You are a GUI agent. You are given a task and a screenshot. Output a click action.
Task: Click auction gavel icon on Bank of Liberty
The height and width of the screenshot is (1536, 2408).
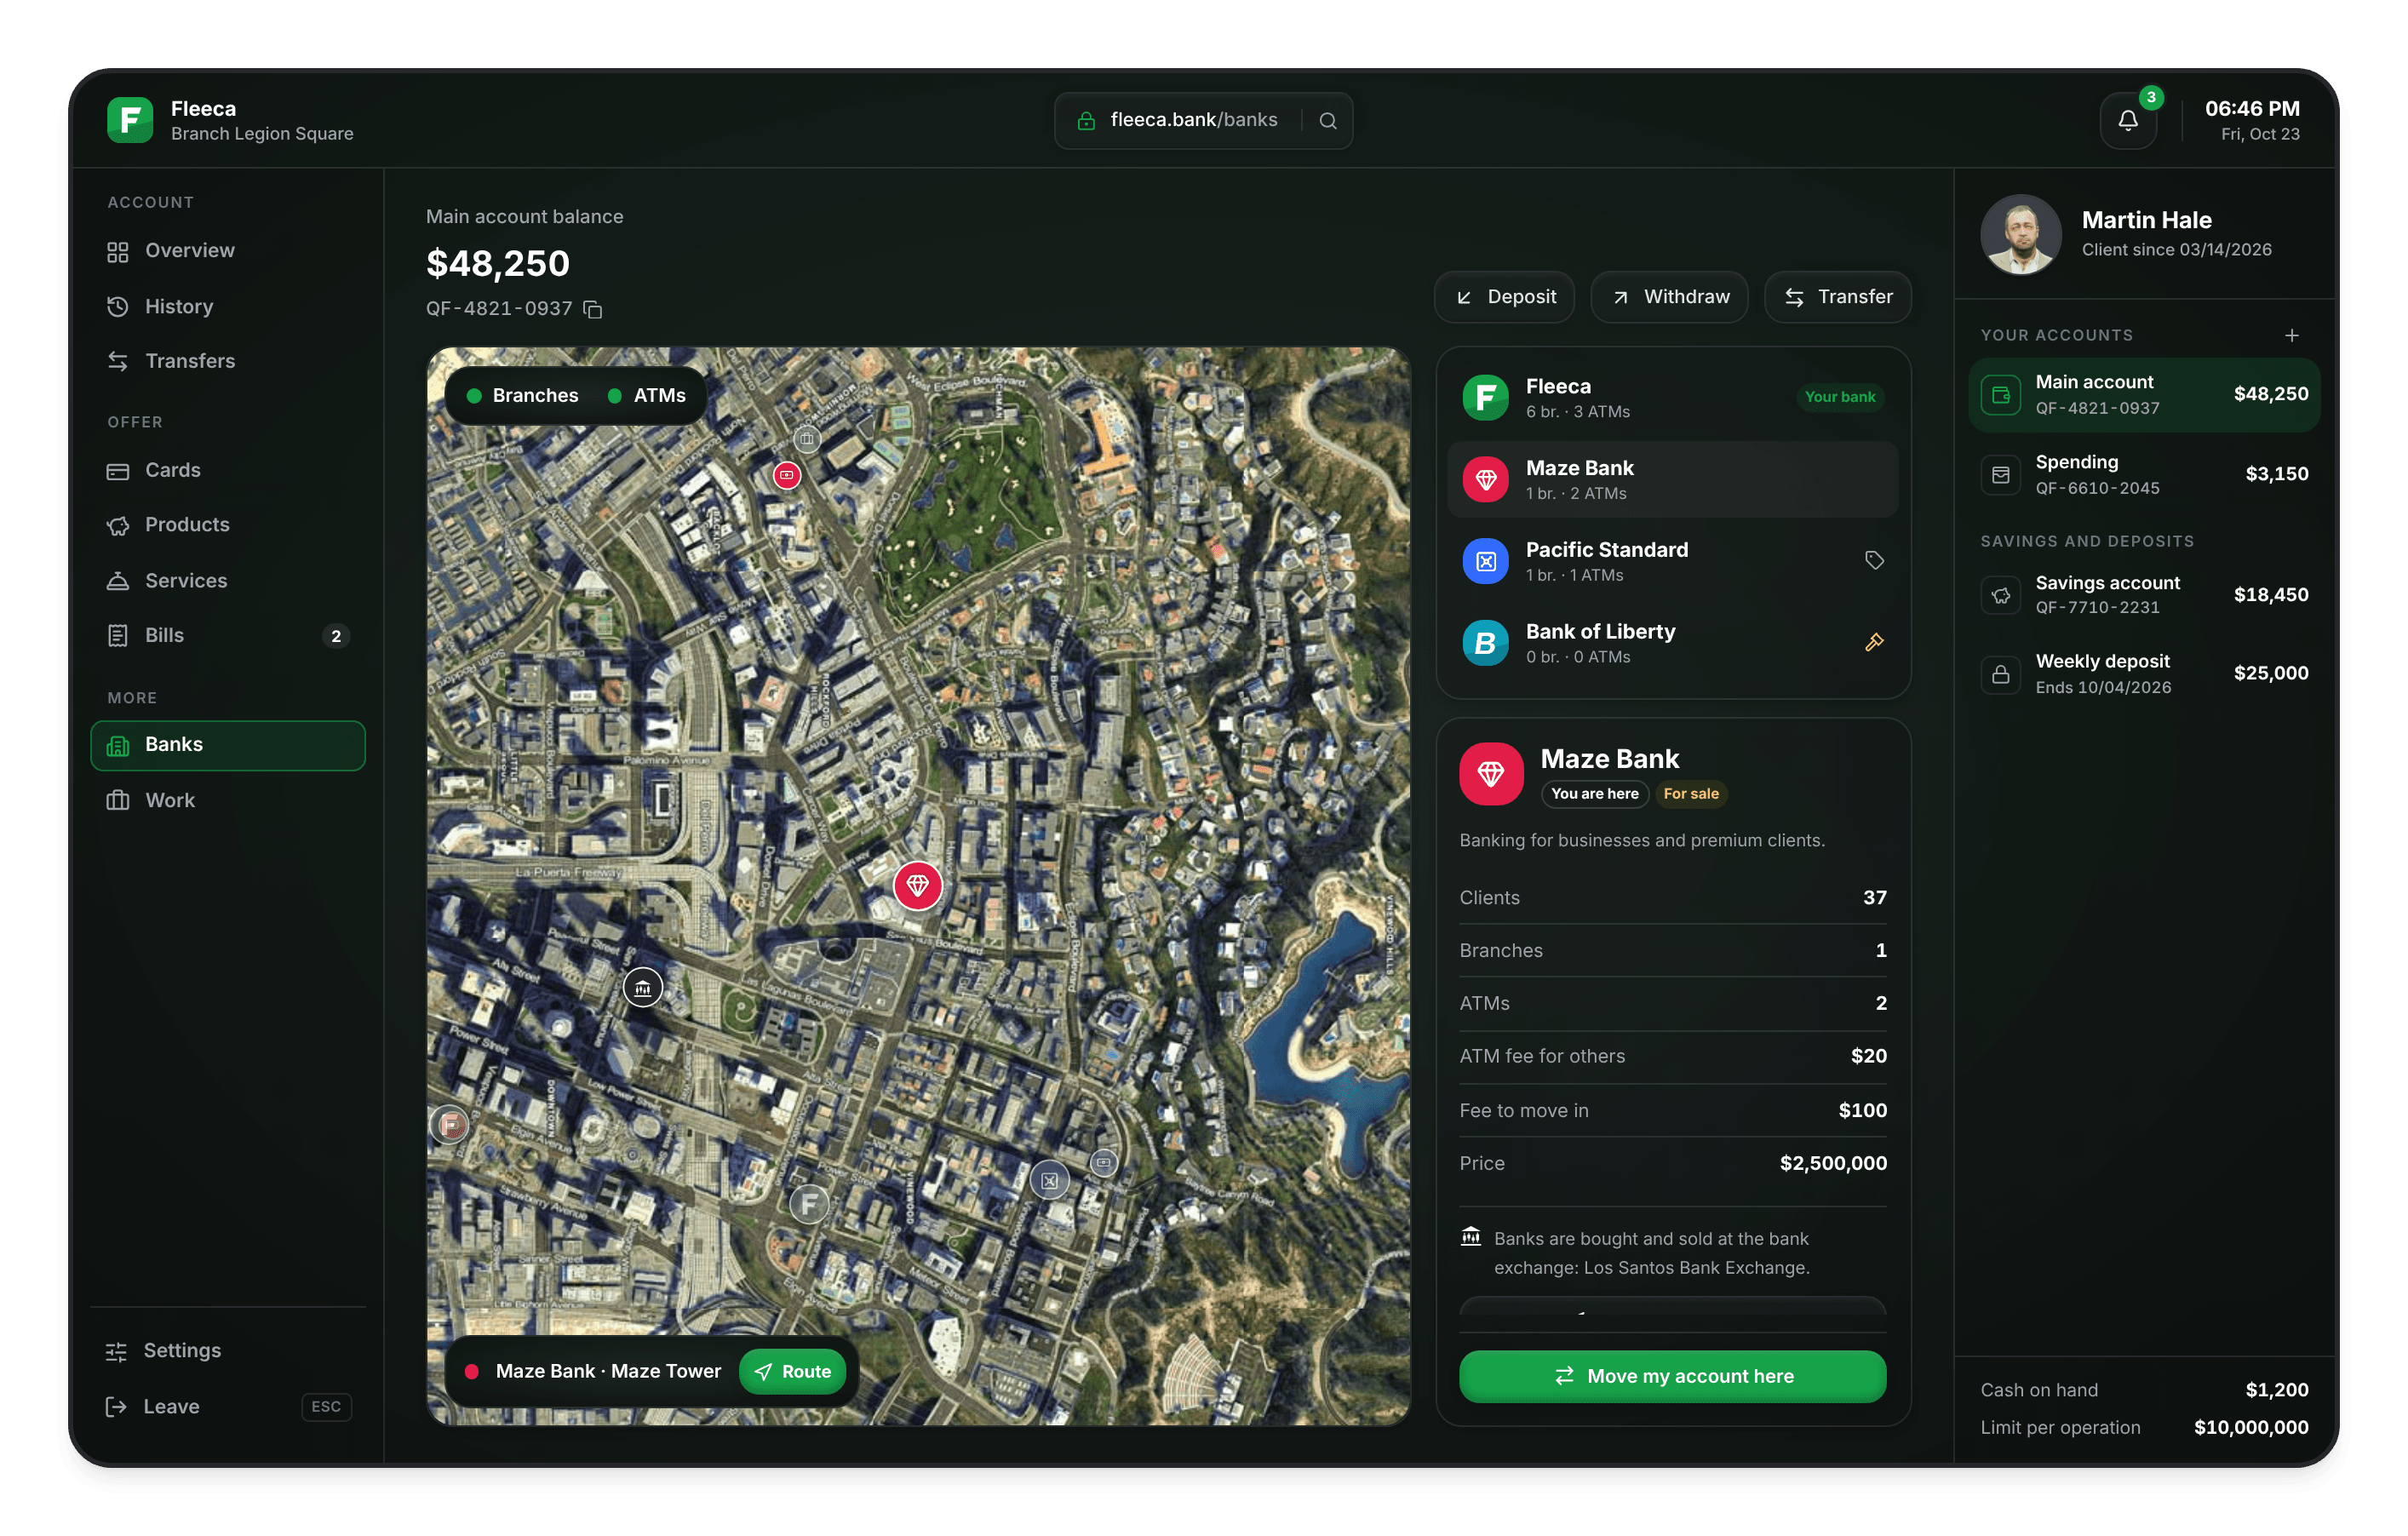pos(1874,642)
